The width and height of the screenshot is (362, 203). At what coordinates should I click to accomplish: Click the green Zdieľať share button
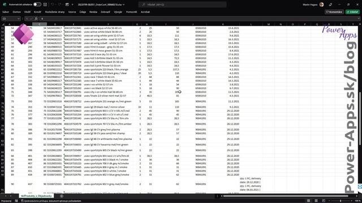[x=352, y=12]
